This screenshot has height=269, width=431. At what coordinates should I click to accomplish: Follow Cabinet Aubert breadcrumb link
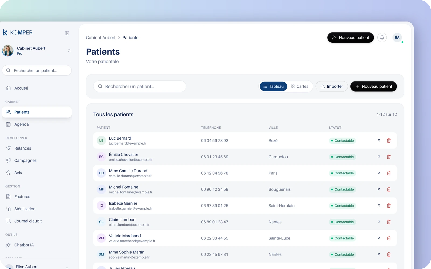click(101, 38)
